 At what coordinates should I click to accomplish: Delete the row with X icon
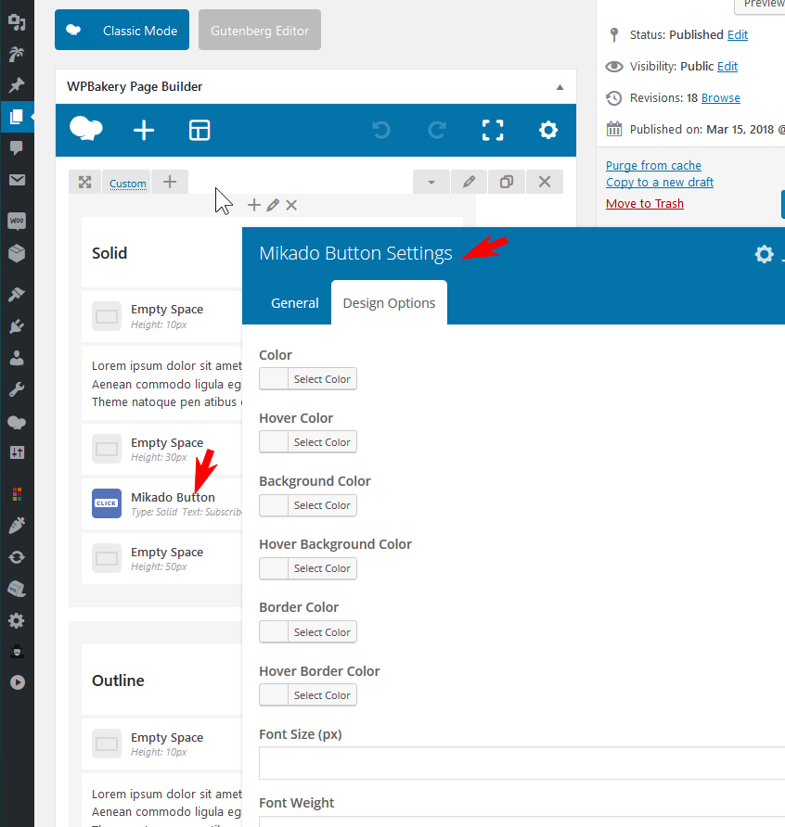545,182
